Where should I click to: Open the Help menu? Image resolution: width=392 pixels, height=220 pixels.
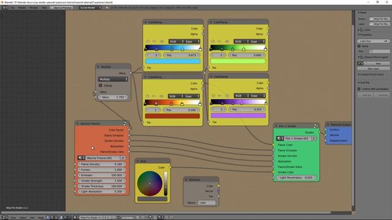pos(44,8)
